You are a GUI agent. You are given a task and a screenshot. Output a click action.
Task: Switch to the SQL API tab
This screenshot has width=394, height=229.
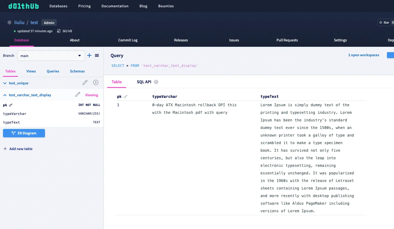click(144, 82)
